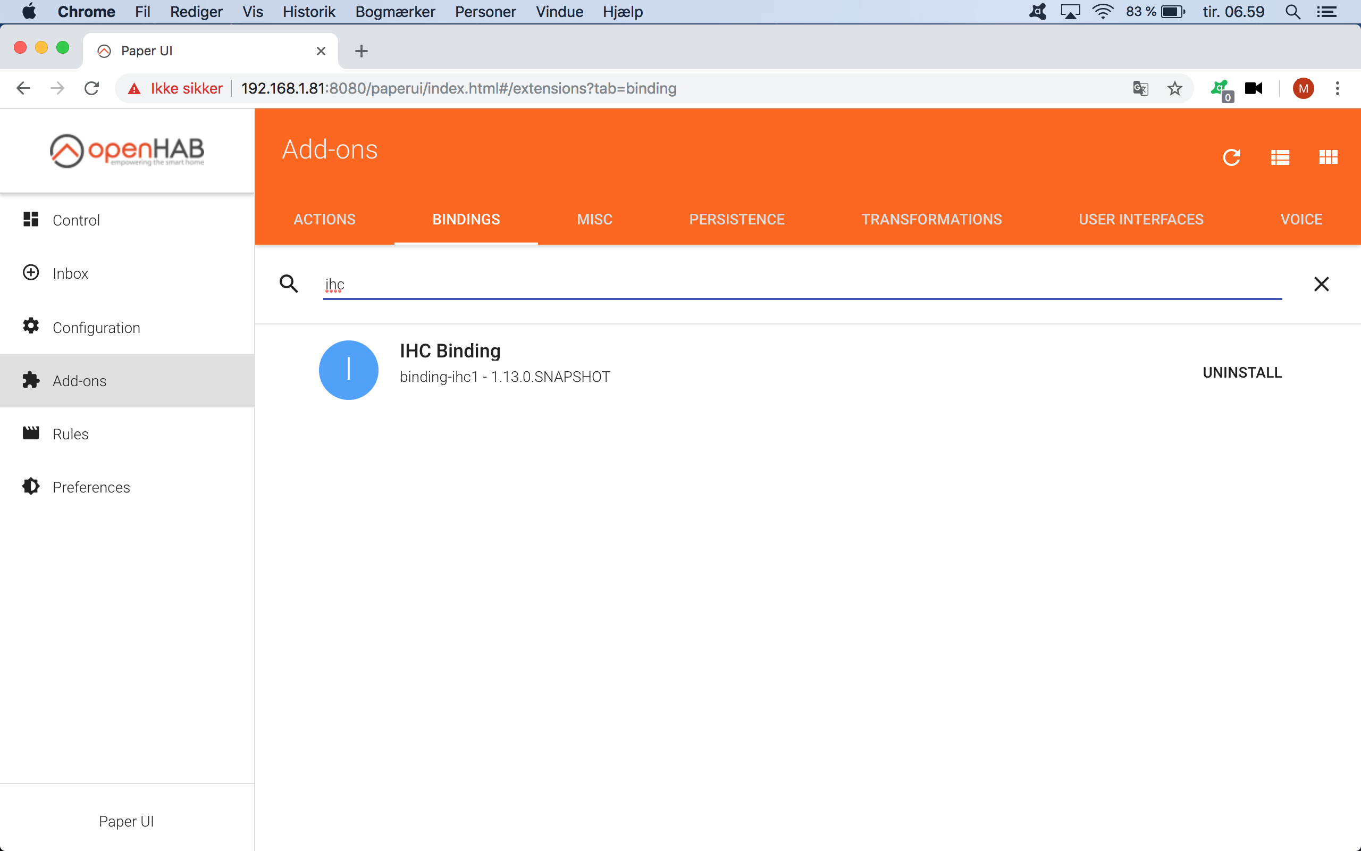Open Inbox in the sidebar
The height and width of the screenshot is (851, 1361).
[x=127, y=273]
